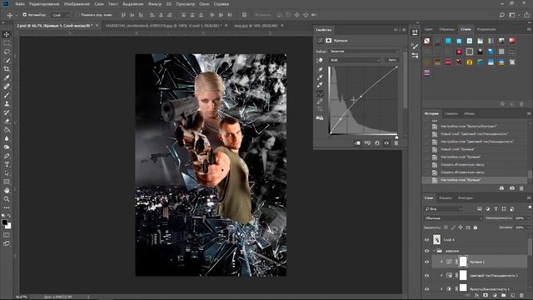Viewport: 533px width, 300px height.
Task: Select the Rectangular Marquee tool
Action: (x=7, y=43)
